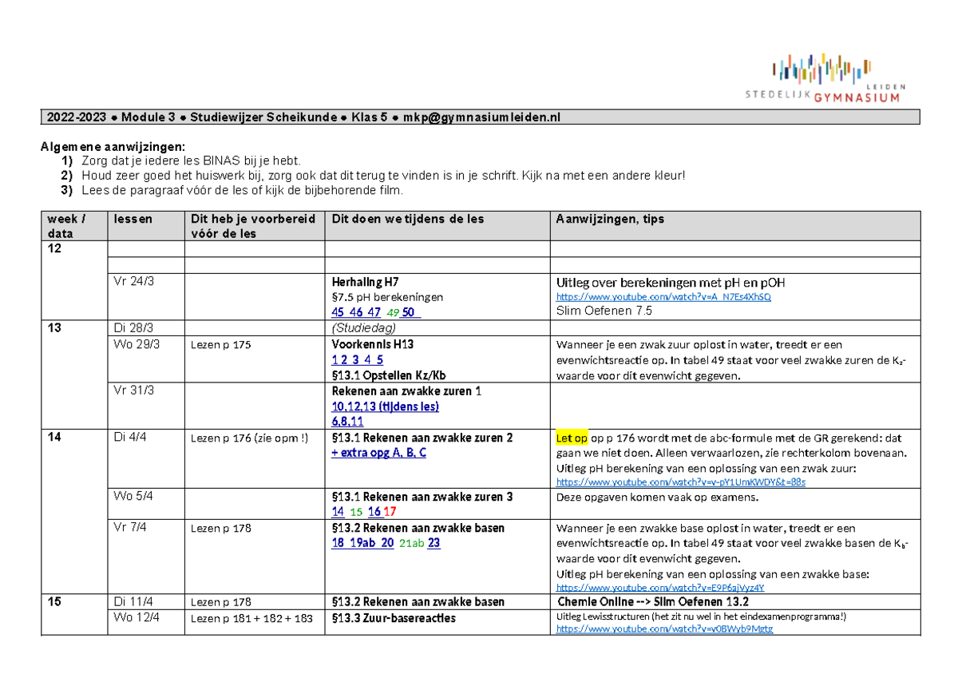Viewport: 958px width, 678px height.
Task: Click the '§7.5 pH berekeningen' line
Action: click(387, 297)
